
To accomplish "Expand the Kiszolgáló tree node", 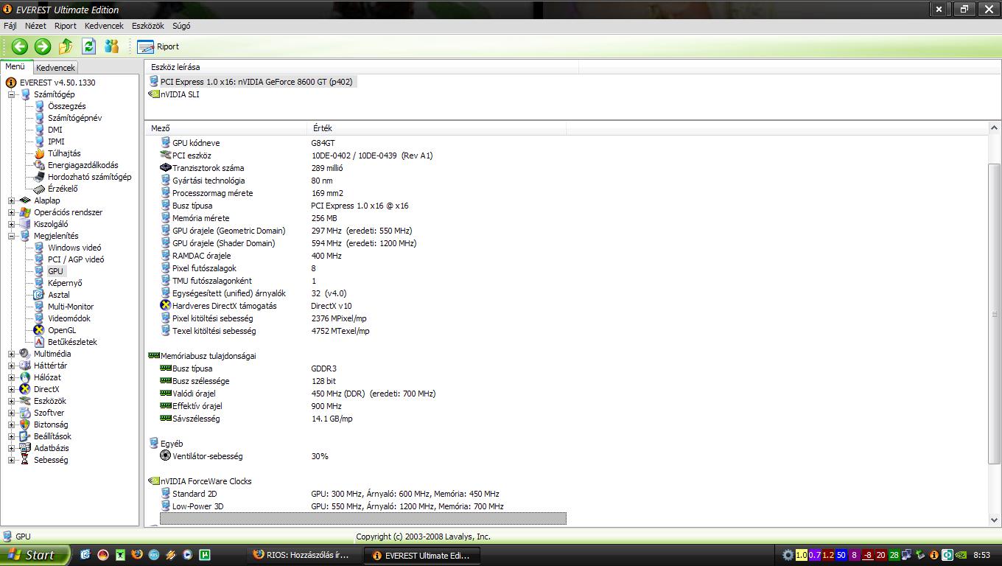I will pyautogui.click(x=11, y=224).
